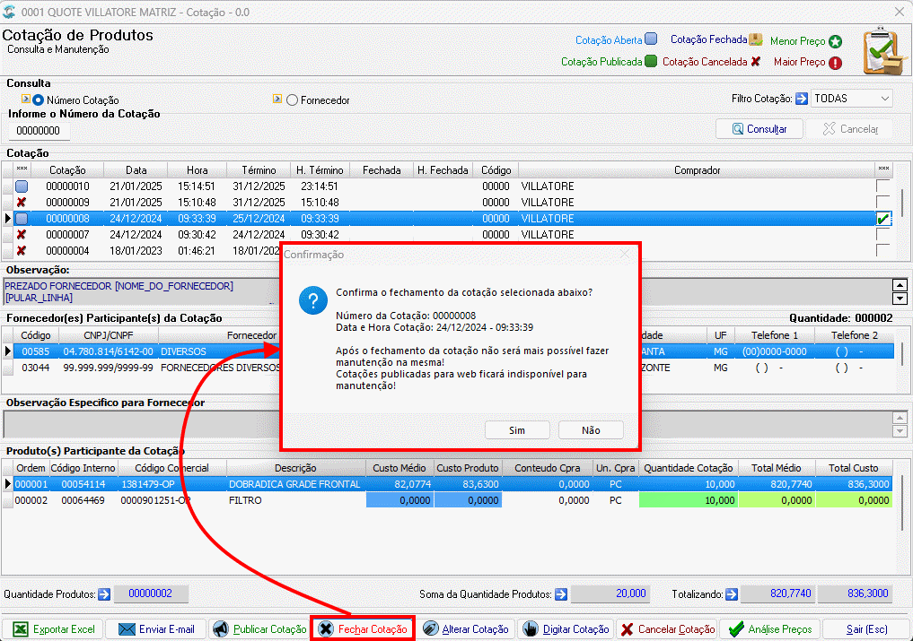Click the Alterar Cotação pencil icon
Image resolution: width=913 pixels, height=641 pixels.
point(430,628)
